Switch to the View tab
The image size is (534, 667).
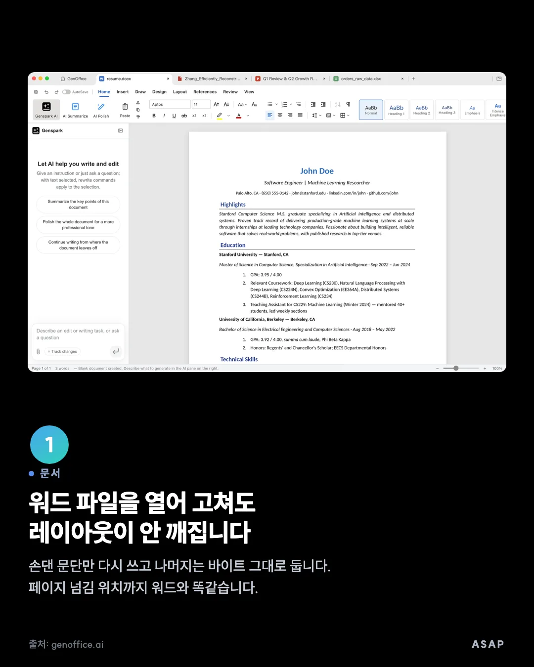coord(249,92)
